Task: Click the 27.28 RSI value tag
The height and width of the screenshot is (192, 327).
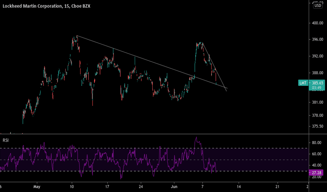Action: tap(316, 173)
